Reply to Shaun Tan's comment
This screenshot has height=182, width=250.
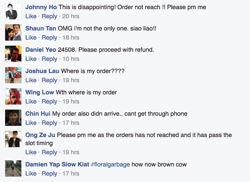50,38
